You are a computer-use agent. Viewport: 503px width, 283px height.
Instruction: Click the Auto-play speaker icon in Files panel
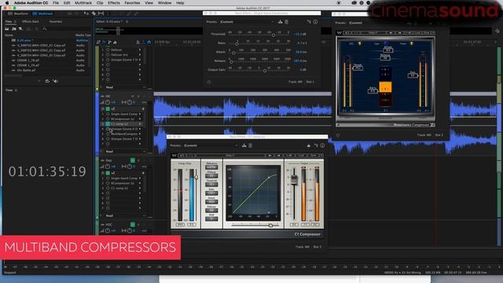pos(56,81)
